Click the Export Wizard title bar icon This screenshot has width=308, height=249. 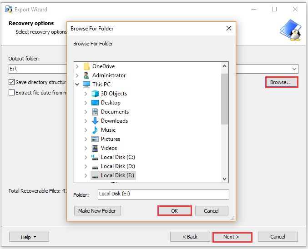(9, 10)
